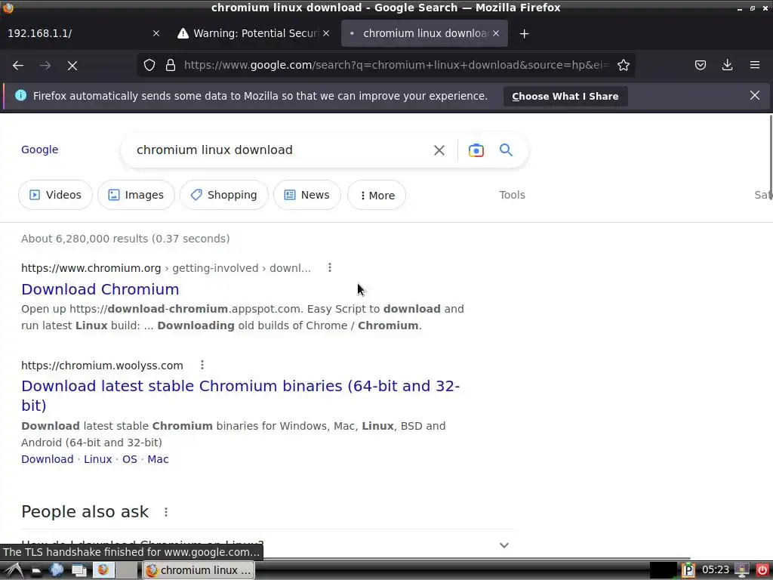Open the globe browser launcher in taskbar
This screenshot has height=580, width=773.
(56, 570)
